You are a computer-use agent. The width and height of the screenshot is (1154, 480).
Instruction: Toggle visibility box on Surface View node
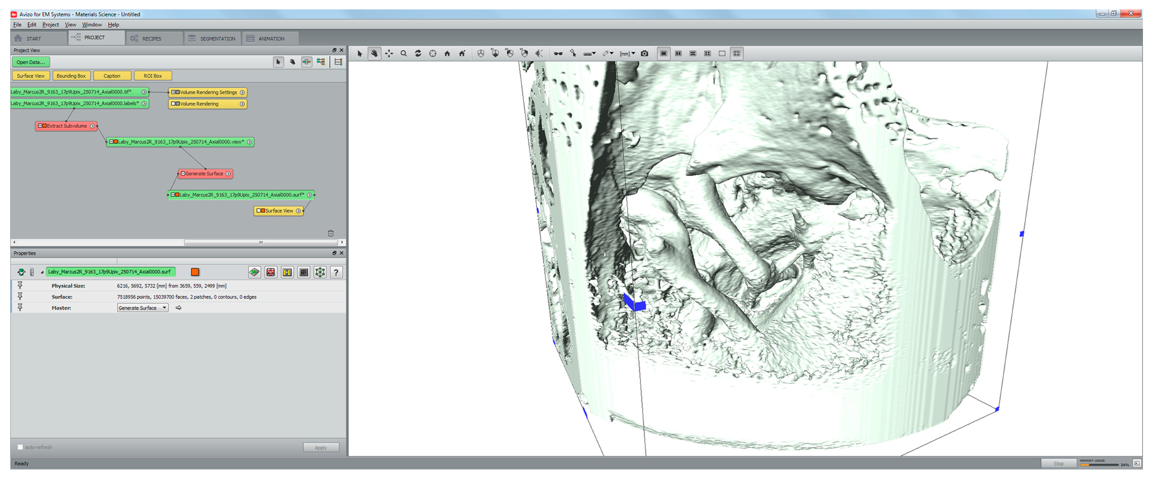point(263,211)
